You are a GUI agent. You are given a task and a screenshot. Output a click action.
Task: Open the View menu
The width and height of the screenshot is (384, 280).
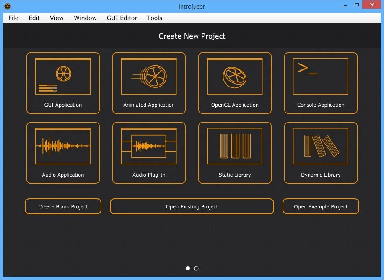(x=57, y=18)
